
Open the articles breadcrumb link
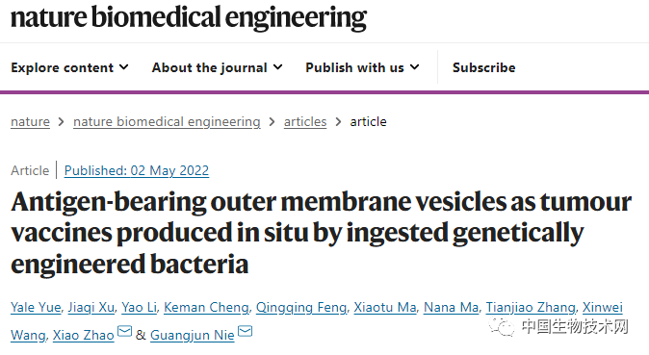pos(305,121)
